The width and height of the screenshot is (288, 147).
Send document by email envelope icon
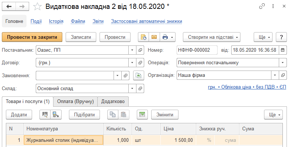point(154,37)
